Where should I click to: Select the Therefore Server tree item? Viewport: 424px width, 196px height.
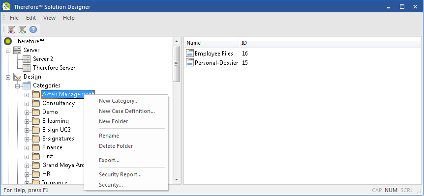54,68
